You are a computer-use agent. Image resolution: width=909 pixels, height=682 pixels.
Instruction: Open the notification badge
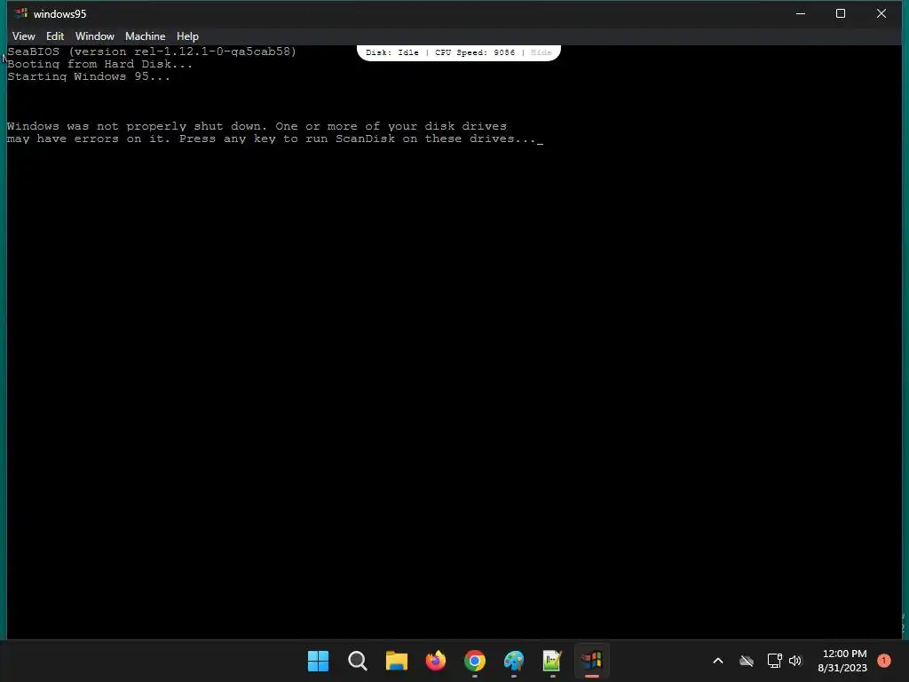[883, 660]
